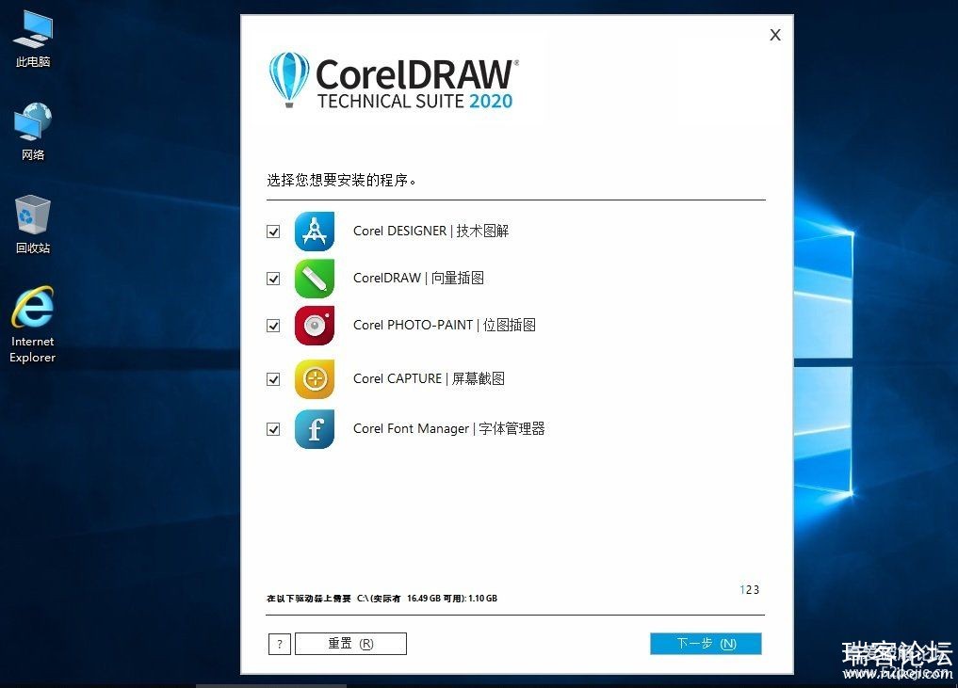Click the disk space text showing 1.10 GB
This screenshot has height=688, width=958.
click(382, 599)
